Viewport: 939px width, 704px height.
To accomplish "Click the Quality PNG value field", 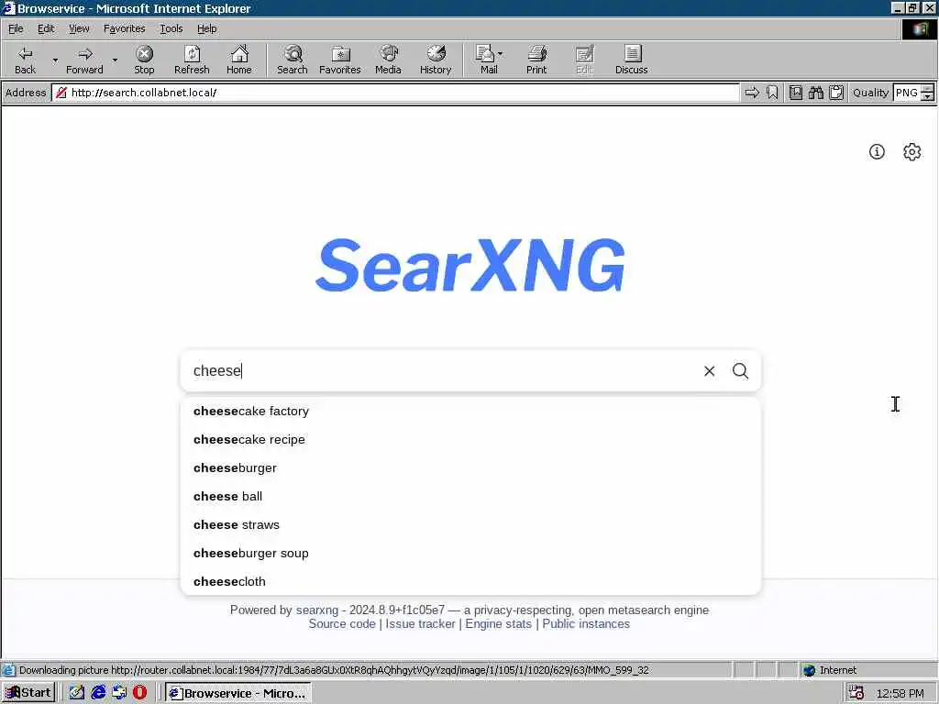I will point(907,93).
